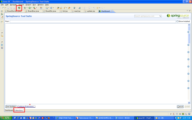Viewport: 192px width, 120px height.
Task: Select the Dashboard bottom tab
Action: (9, 110)
